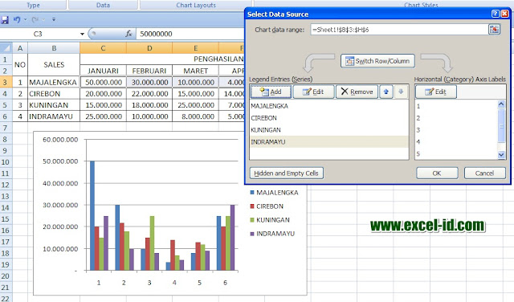Click the Insert Function fx icon
This screenshot has height=302, width=514.
click(x=128, y=34)
